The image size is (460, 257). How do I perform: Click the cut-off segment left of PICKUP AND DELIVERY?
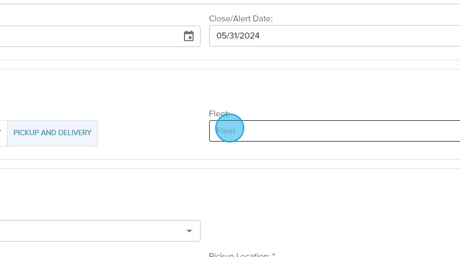click(3, 133)
